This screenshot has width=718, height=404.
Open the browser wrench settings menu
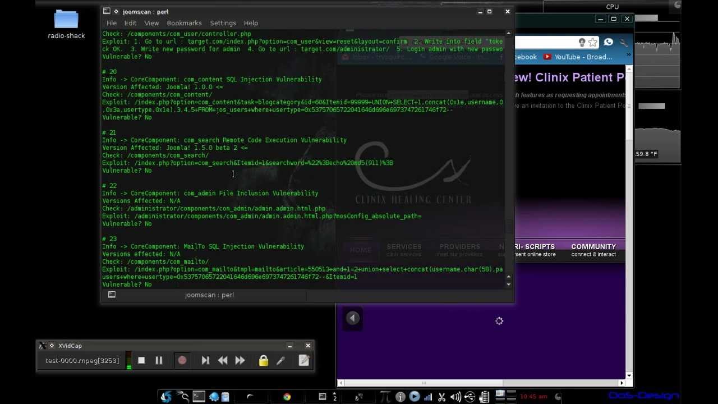coord(624,43)
